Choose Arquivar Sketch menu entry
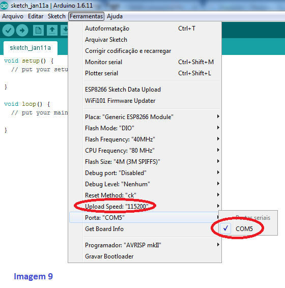The image size is (285, 288). pos(145,40)
